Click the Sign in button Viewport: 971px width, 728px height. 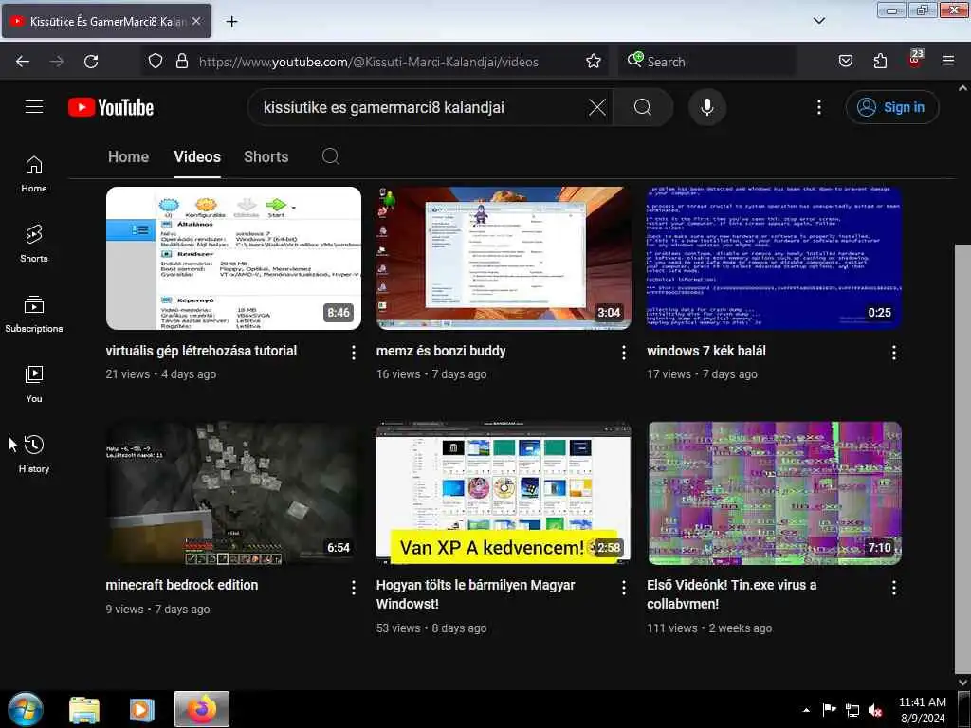[891, 107]
